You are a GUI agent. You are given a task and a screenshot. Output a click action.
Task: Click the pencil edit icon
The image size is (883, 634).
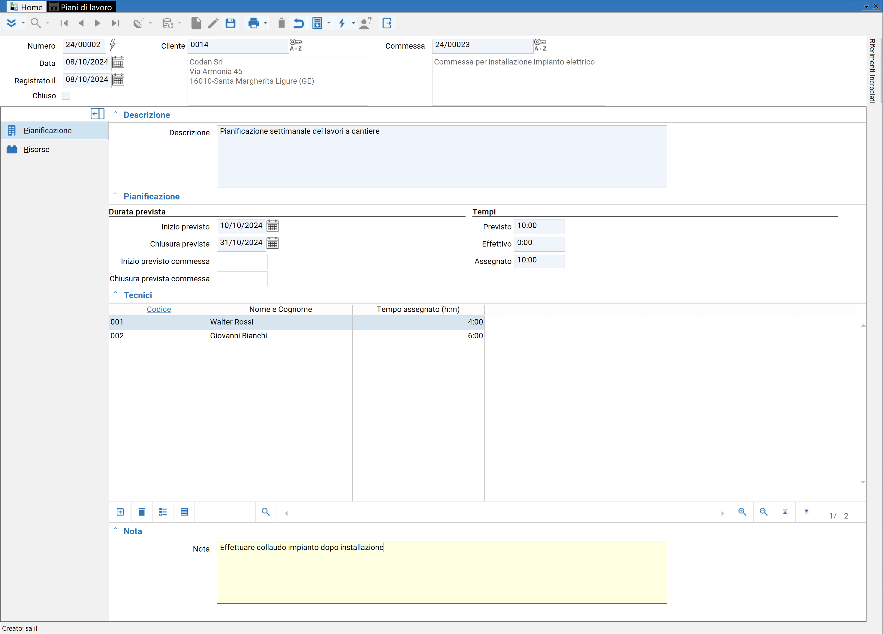click(x=213, y=23)
